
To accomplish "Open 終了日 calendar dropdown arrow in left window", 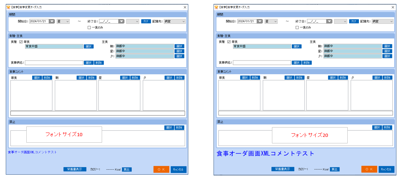I will [122, 22].
